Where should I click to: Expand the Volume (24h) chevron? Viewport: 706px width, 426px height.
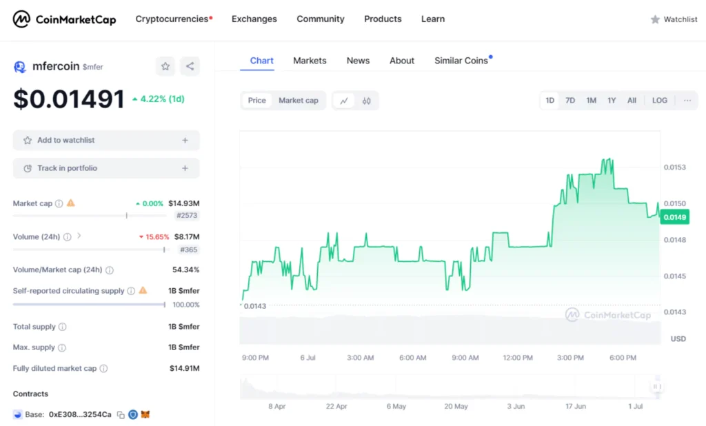click(79, 236)
